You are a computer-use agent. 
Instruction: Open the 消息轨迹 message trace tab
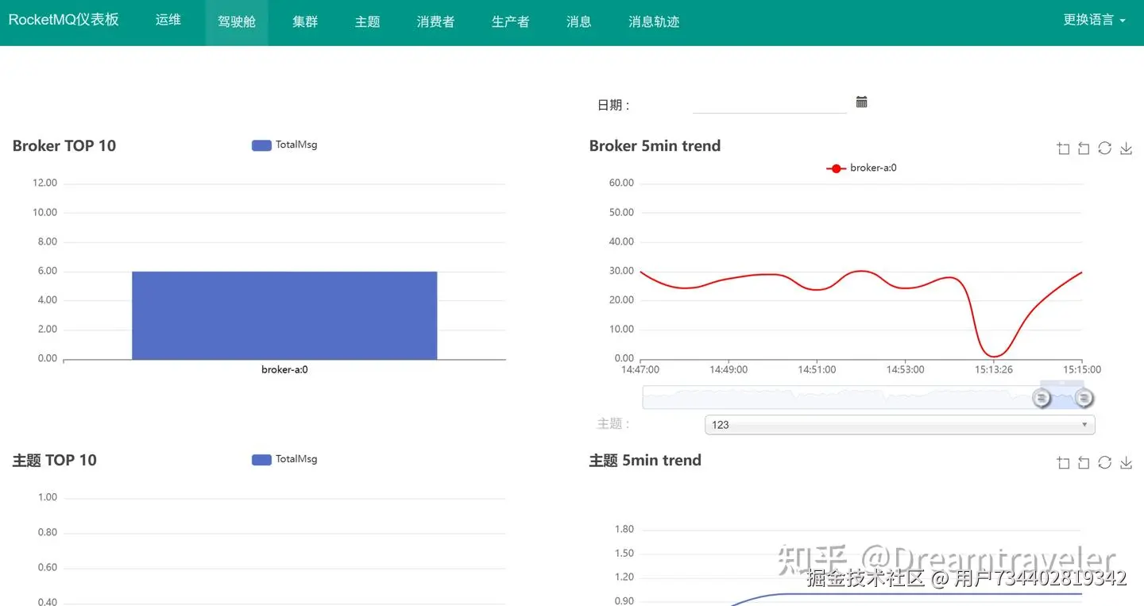point(654,22)
